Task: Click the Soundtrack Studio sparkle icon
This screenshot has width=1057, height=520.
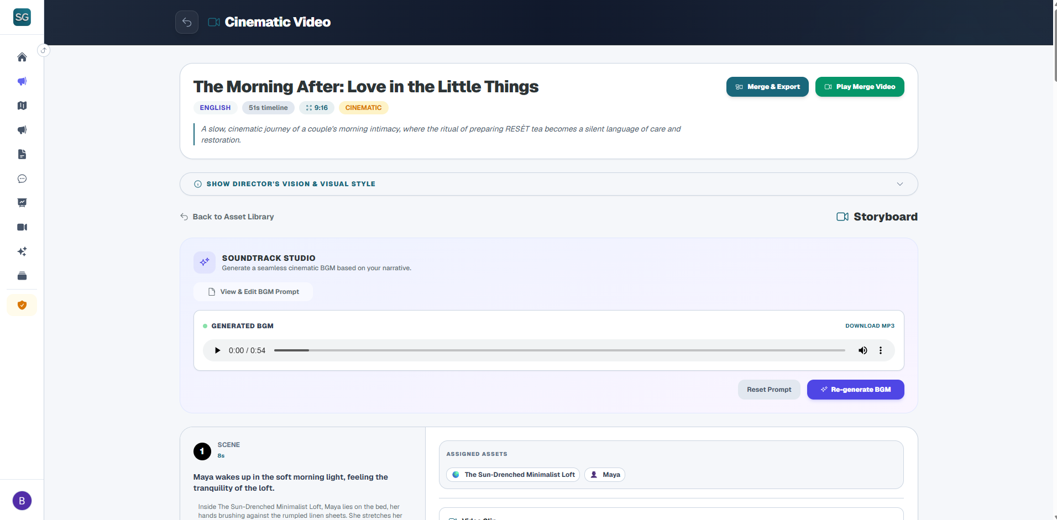Action: coord(205,262)
